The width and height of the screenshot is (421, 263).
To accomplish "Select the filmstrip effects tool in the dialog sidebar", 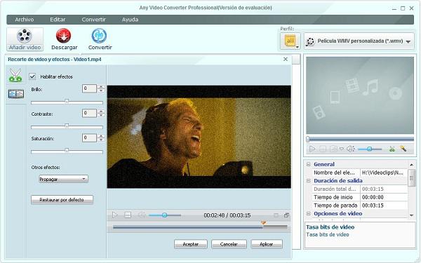I will click(16, 94).
